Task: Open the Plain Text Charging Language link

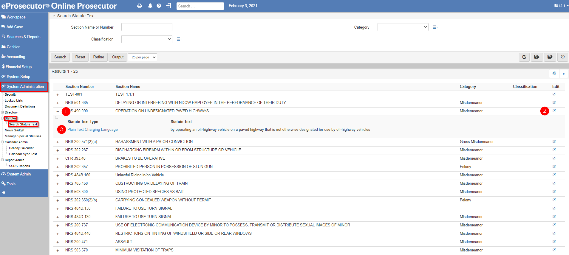Action: 92,129
